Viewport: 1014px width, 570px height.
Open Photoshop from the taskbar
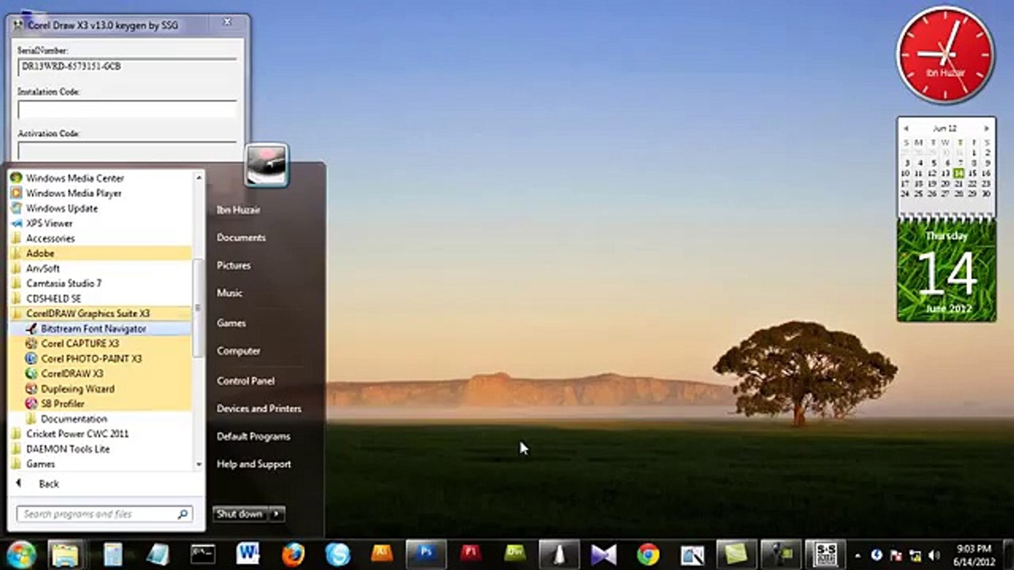click(x=426, y=554)
